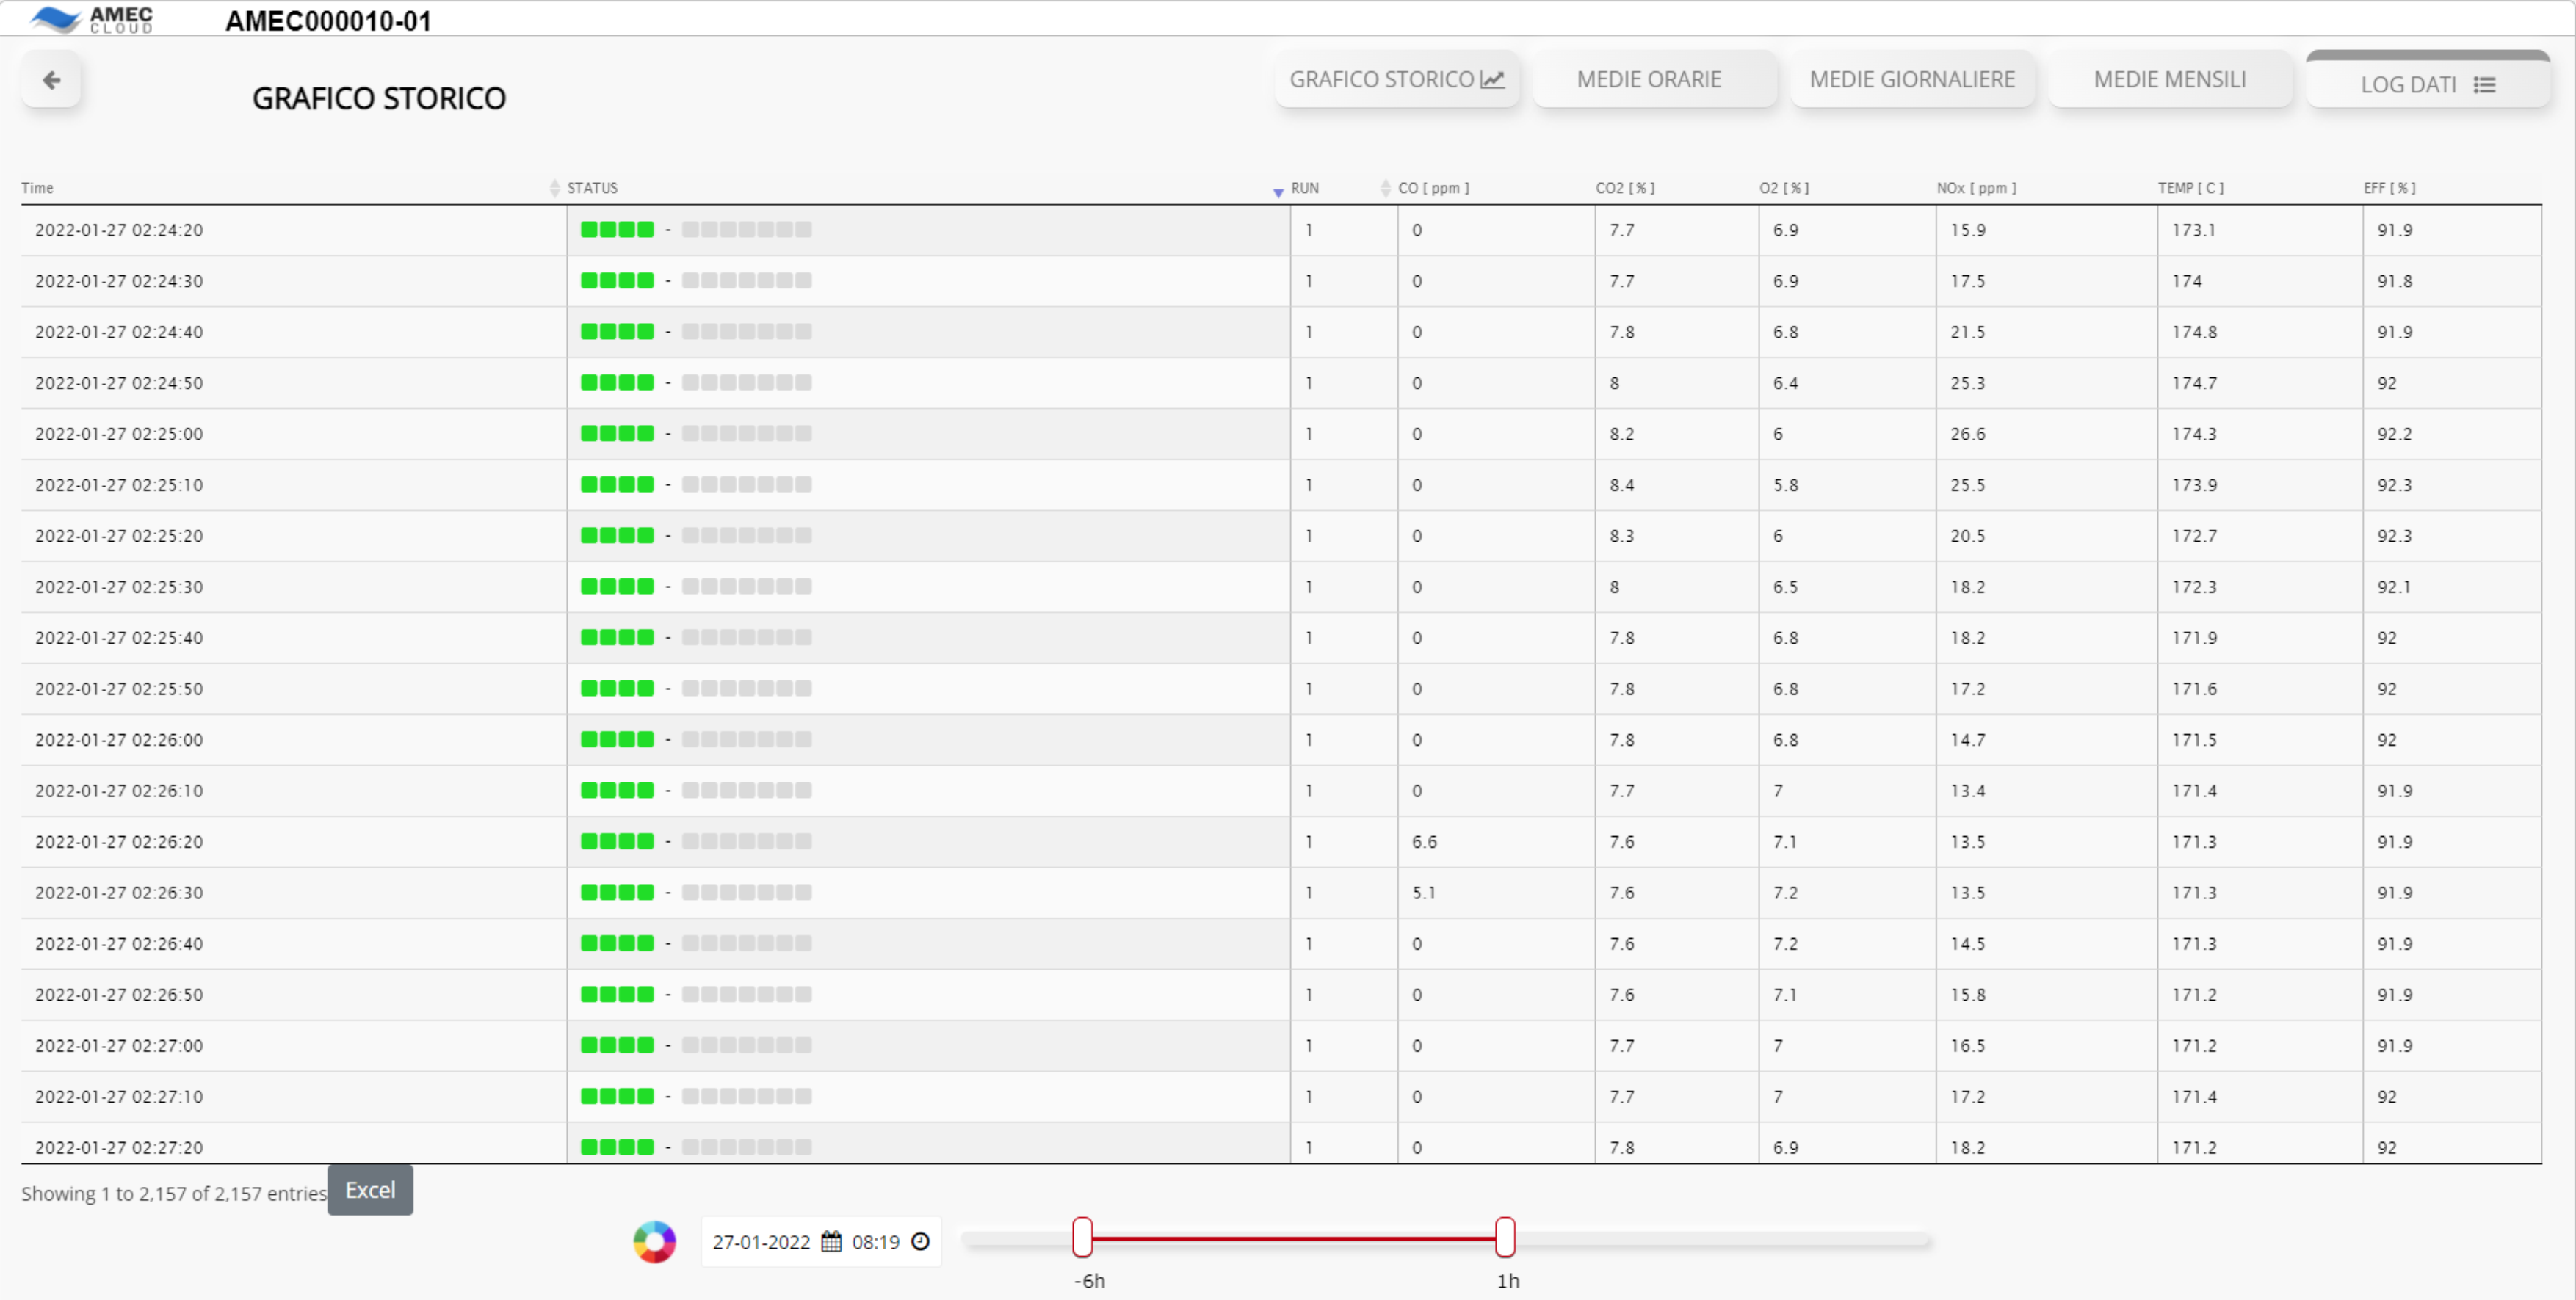
Task: Click the NOx value 26.6
Action: [1967, 434]
